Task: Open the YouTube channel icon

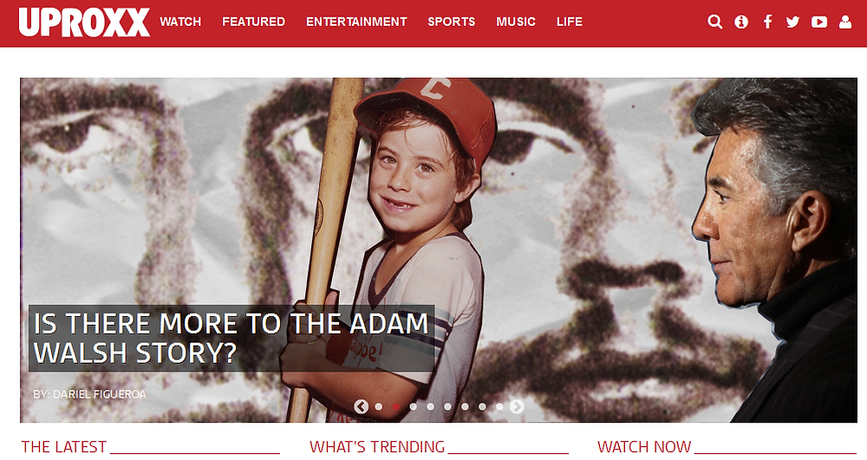Action: (x=819, y=22)
